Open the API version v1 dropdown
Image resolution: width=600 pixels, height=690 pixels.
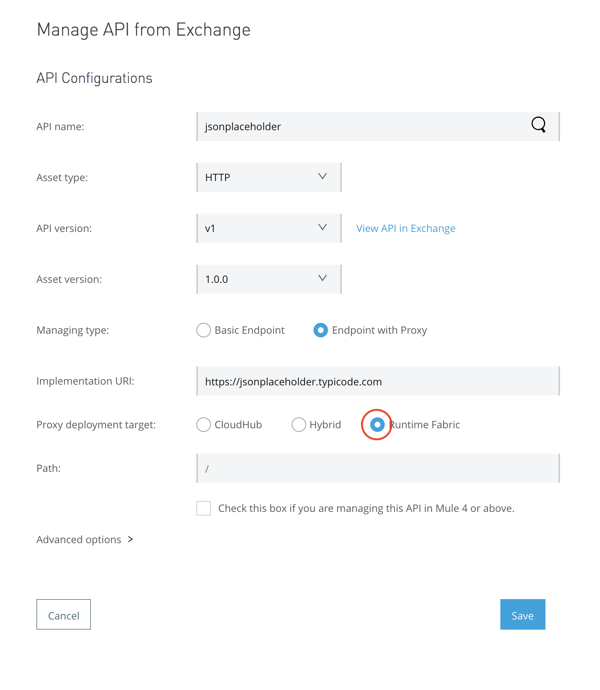(269, 228)
